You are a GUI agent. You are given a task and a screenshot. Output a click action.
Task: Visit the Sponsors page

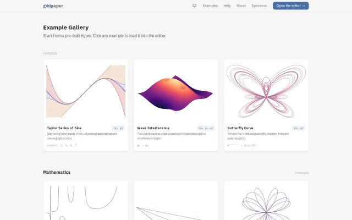click(259, 6)
